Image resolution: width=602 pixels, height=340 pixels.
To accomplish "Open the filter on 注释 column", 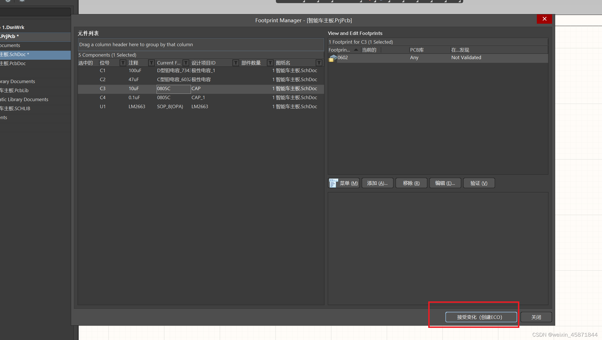I will (151, 63).
